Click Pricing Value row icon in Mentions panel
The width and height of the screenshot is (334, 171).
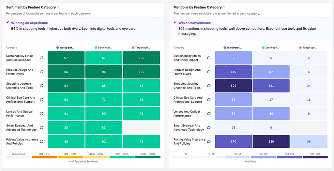click(209, 141)
